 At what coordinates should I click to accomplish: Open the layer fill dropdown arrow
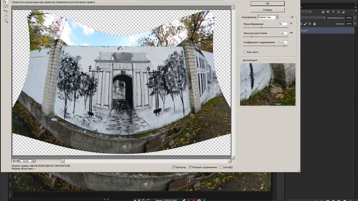coord(355,23)
